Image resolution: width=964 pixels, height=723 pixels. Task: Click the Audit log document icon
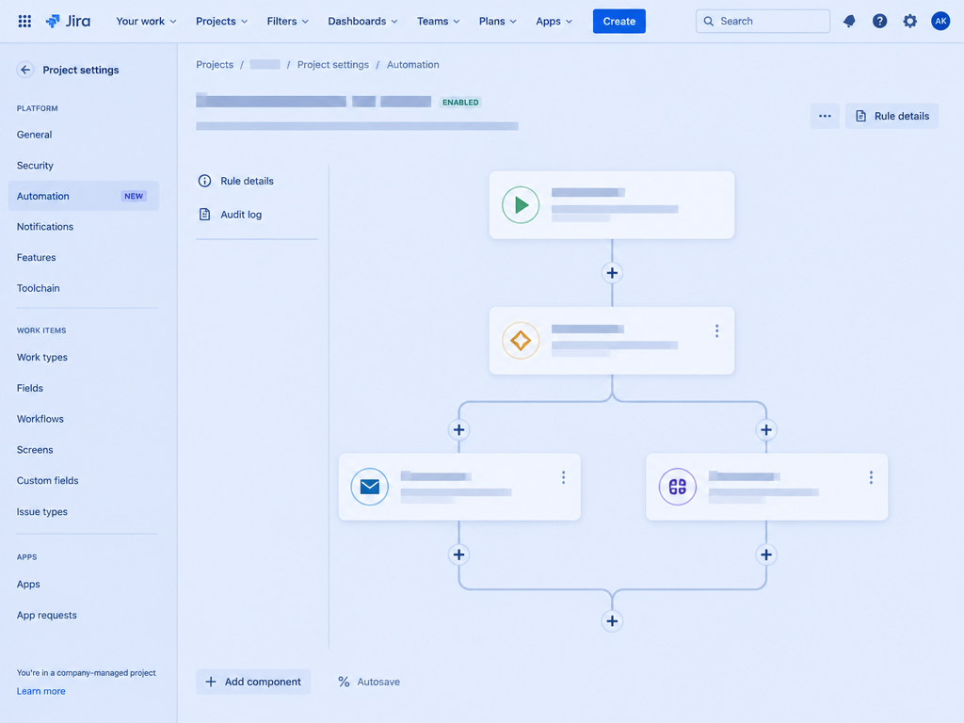tap(204, 215)
